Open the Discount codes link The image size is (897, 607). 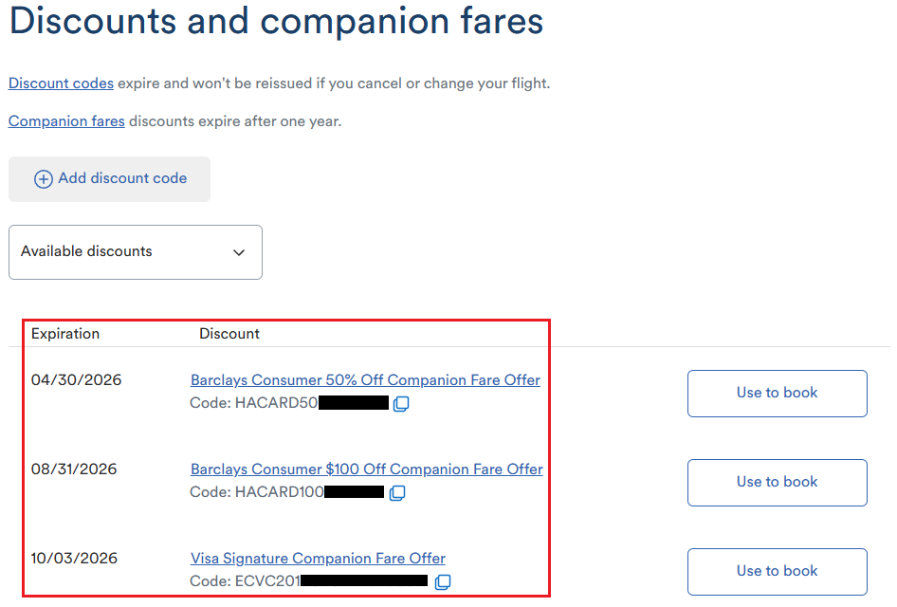(x=61, y=83)
